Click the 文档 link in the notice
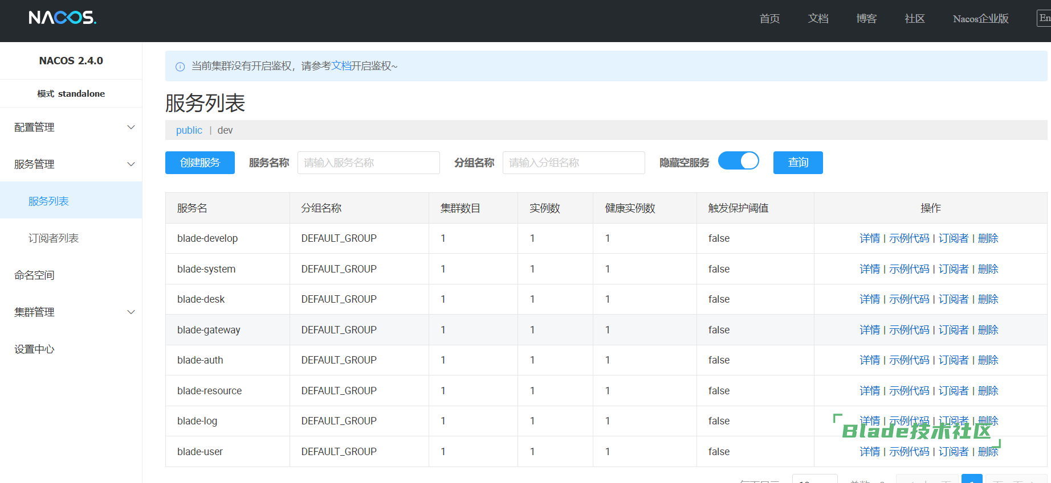This screenshot has width=1051, height=483. click(341, 66)
